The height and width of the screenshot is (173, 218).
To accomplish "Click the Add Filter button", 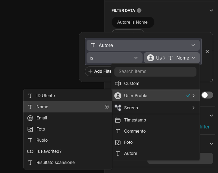I will point(99,71).
